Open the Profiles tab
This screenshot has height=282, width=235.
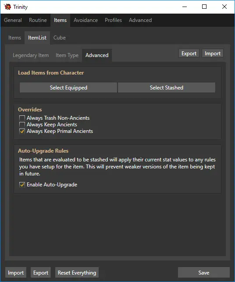(x=113, y=20)
